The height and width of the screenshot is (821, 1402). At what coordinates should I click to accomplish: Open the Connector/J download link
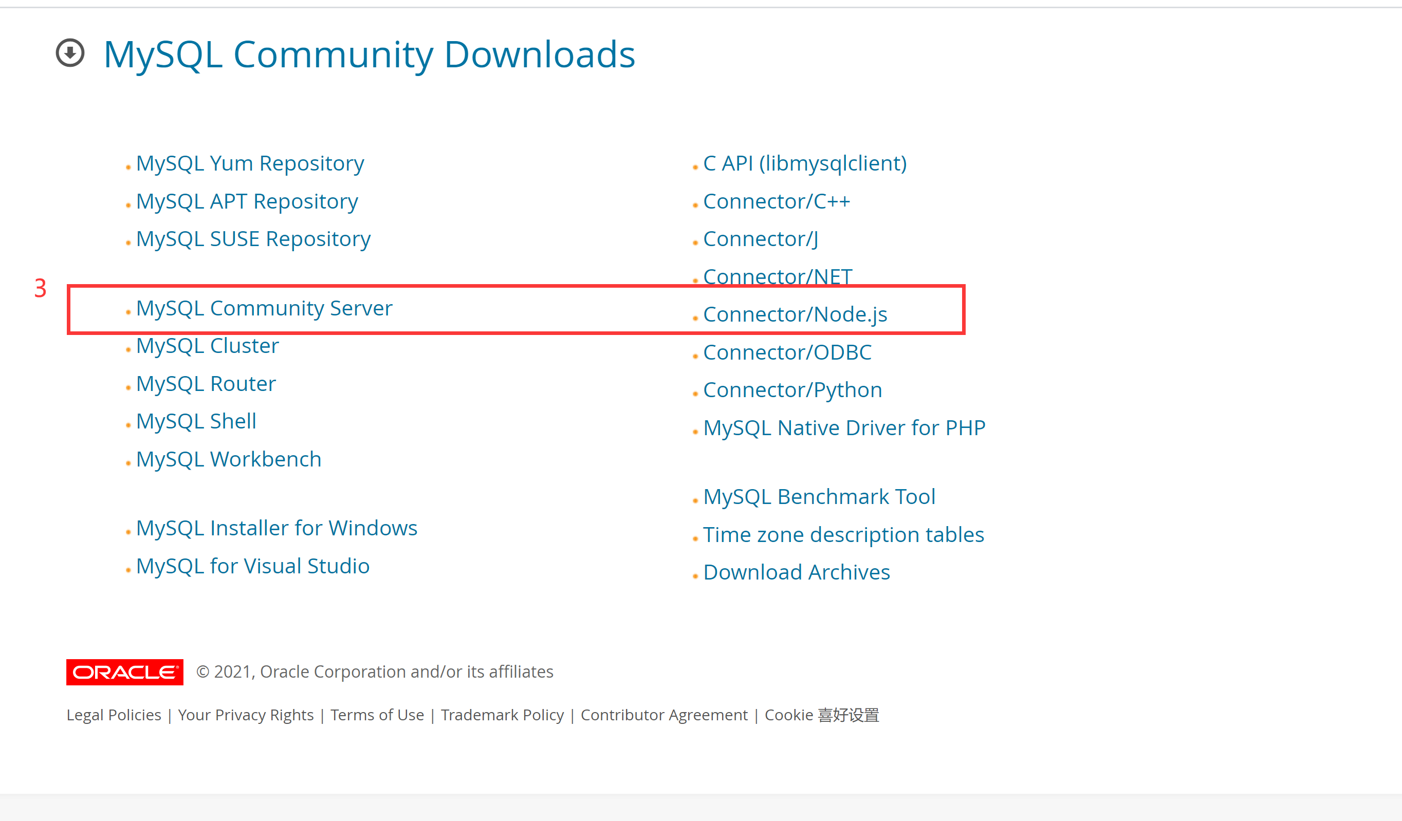click(761, 239)
